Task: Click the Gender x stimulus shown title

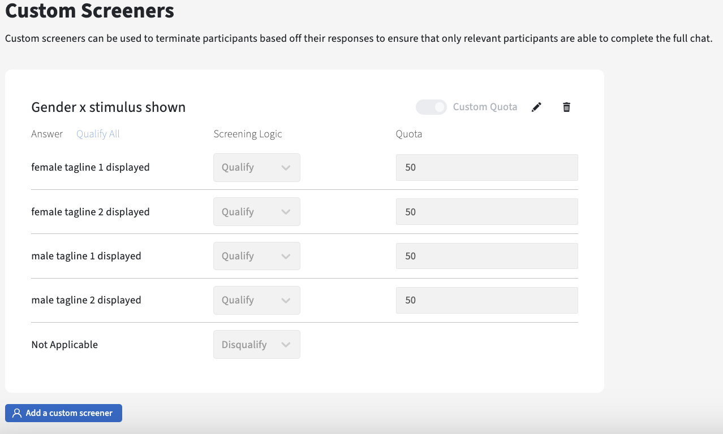Action: coord(108,107)
